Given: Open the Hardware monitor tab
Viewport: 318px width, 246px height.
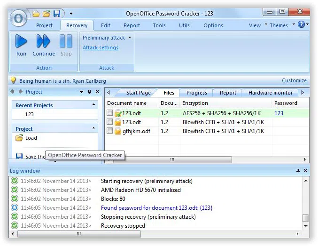Looking at the screenshot, I should [x=271, y=93].
